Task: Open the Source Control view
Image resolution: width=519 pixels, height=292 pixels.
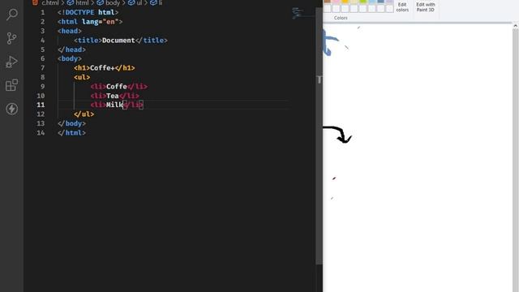Action: [x=12, y=38]
